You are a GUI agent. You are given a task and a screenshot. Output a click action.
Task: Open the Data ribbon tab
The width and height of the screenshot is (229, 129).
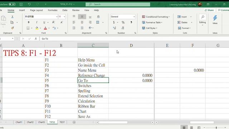65,10
